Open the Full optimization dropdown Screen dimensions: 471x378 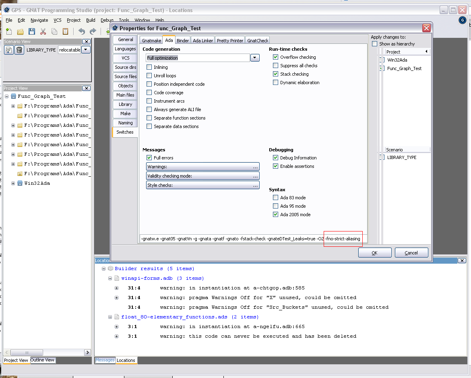point(254,58)
